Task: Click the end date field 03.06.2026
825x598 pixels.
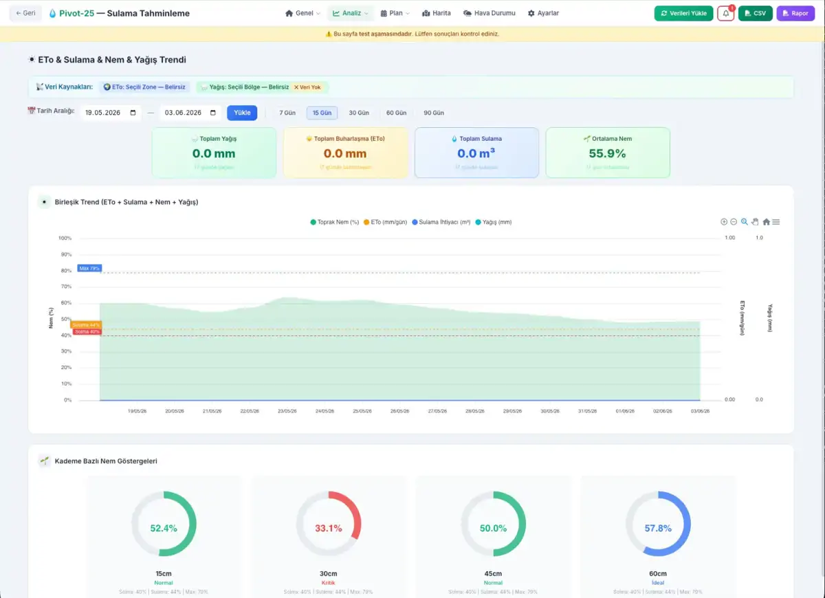Action: (190, 113)
